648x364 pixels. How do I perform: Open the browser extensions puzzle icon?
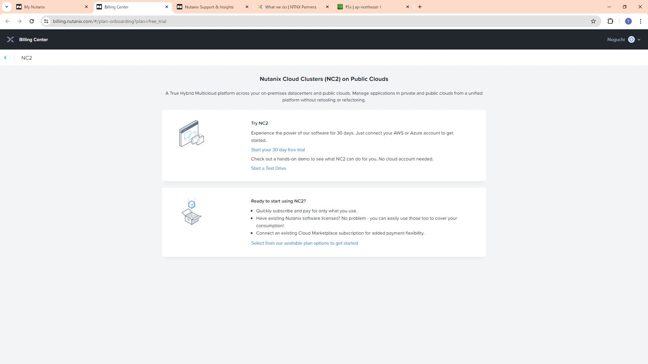610,21
